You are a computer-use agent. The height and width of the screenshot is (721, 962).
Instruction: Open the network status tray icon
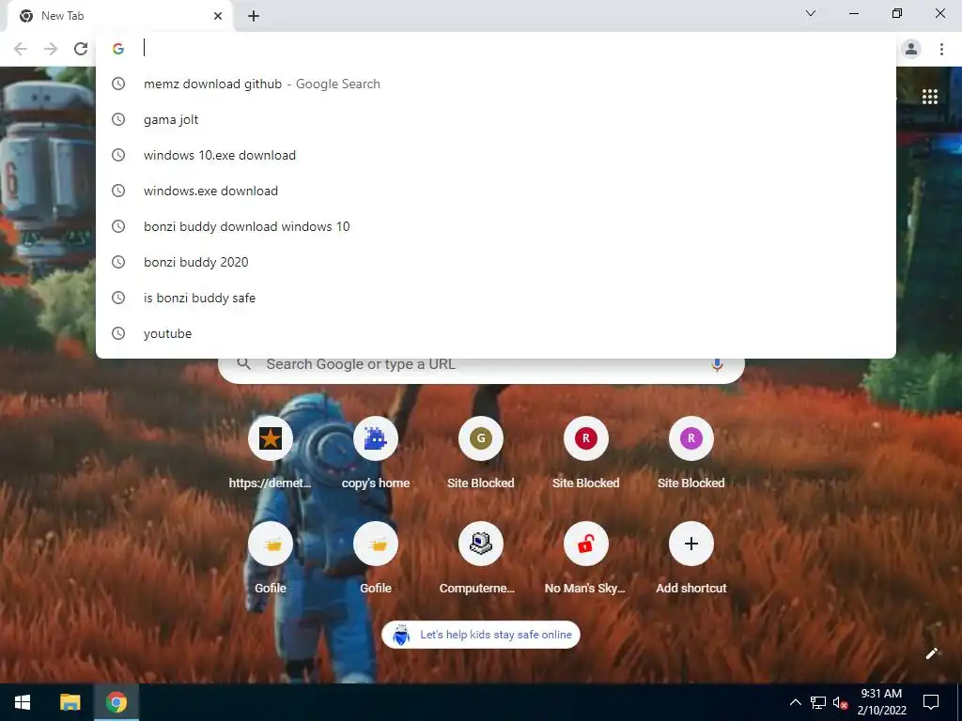[x=817, y=702]
